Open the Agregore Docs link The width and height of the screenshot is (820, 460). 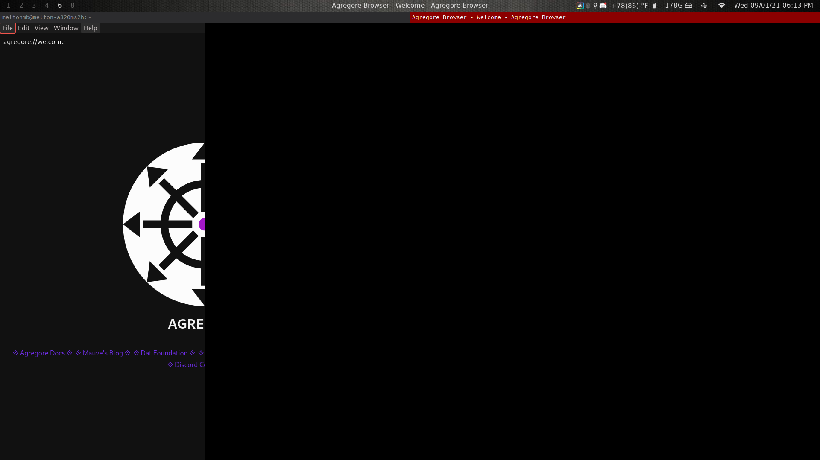tap(42, 353)
